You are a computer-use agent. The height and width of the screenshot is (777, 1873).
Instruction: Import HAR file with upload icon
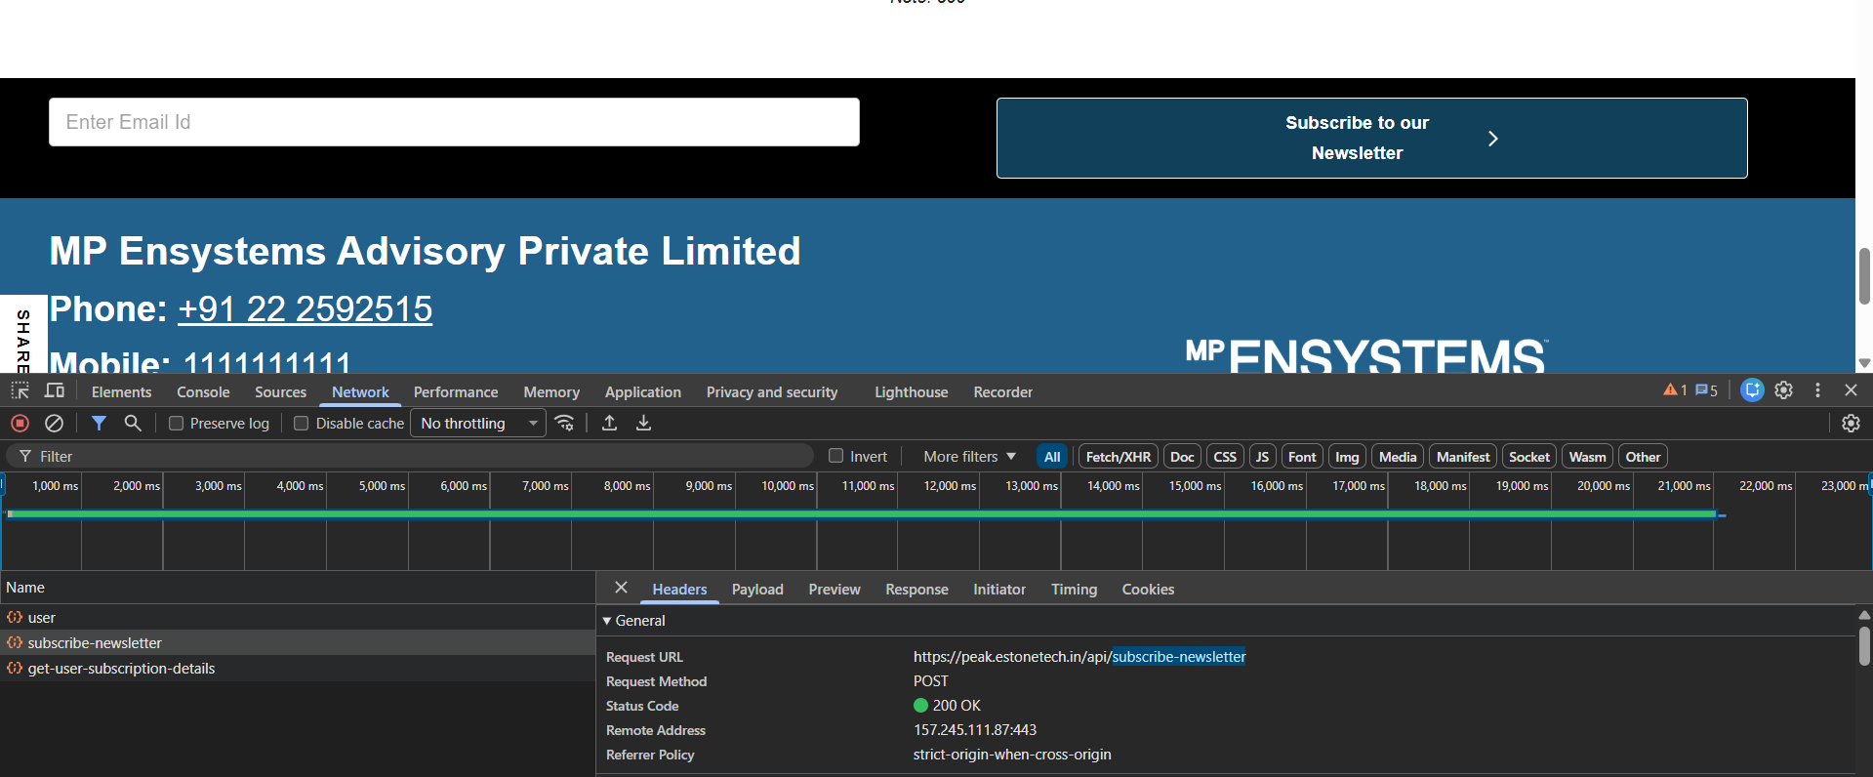(x=609, y=424)
